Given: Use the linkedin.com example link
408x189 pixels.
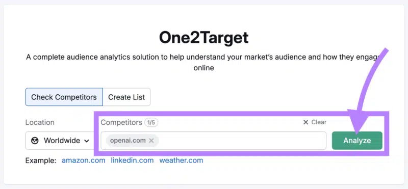Looking at the screenshot, I should [132, 160].
